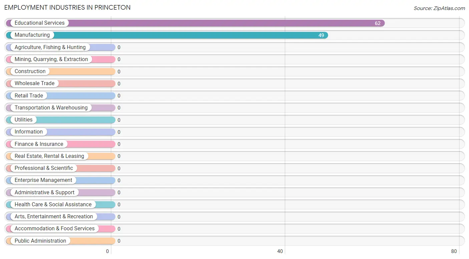The image size is (469, 259).
Task: Click the zero value beside Finance & Insurance
Action: coord(119,144)
